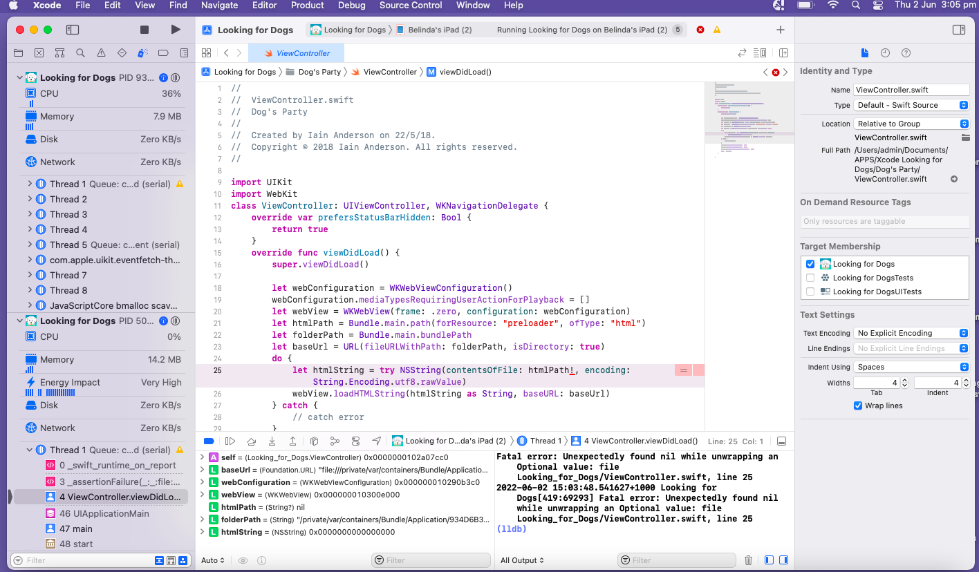Clear the console with the trash icon

tap(748, 560)
